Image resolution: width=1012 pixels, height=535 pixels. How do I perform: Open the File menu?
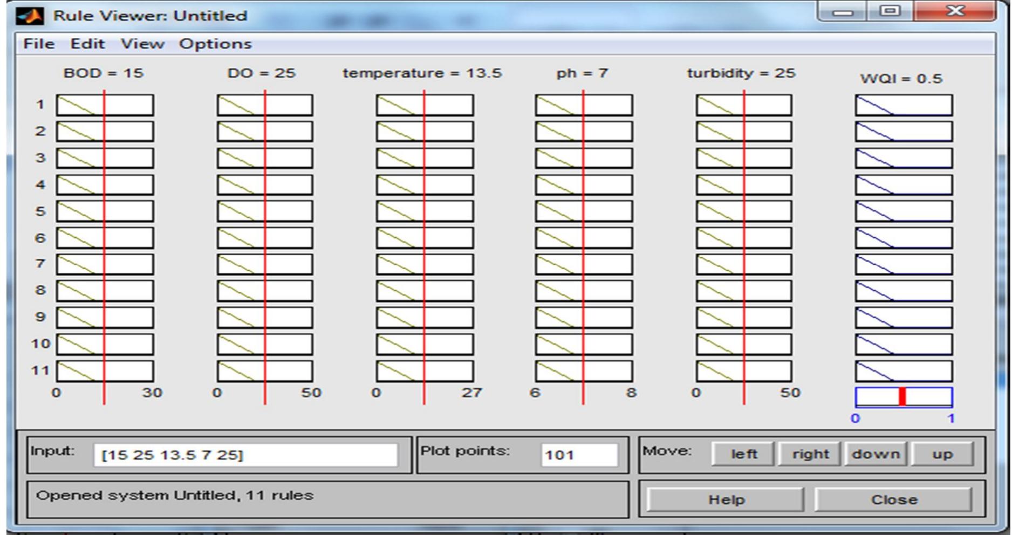[x=39, y=44]
